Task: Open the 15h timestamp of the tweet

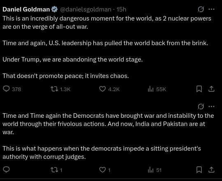Action: tap(121, 9)
